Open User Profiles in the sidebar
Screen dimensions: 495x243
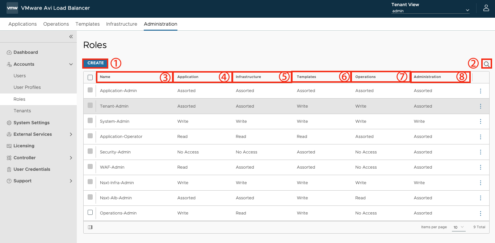(x=27, y=87)
